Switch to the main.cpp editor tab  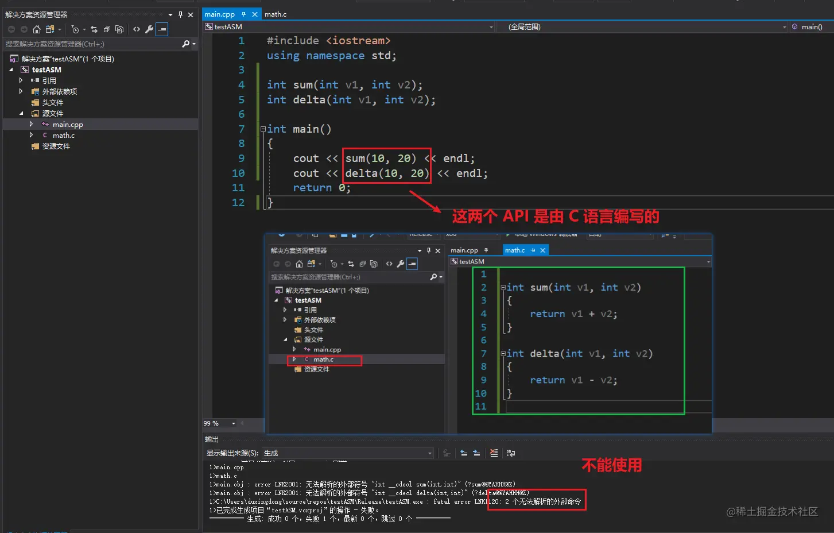pos(219,14)
